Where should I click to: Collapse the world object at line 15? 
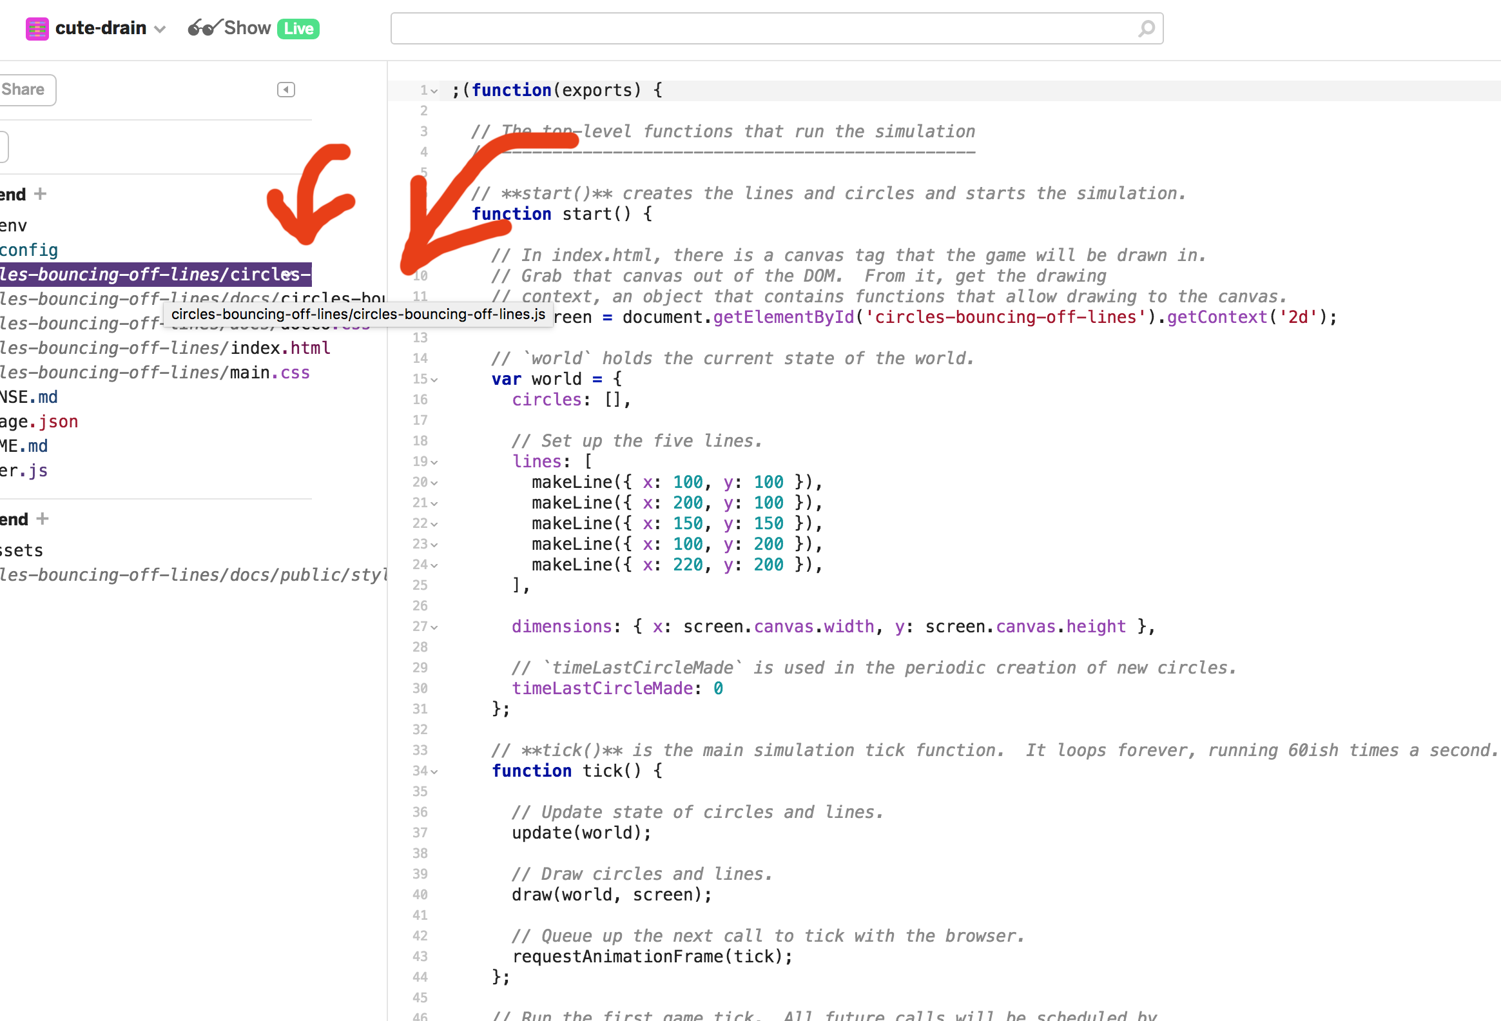434,380
